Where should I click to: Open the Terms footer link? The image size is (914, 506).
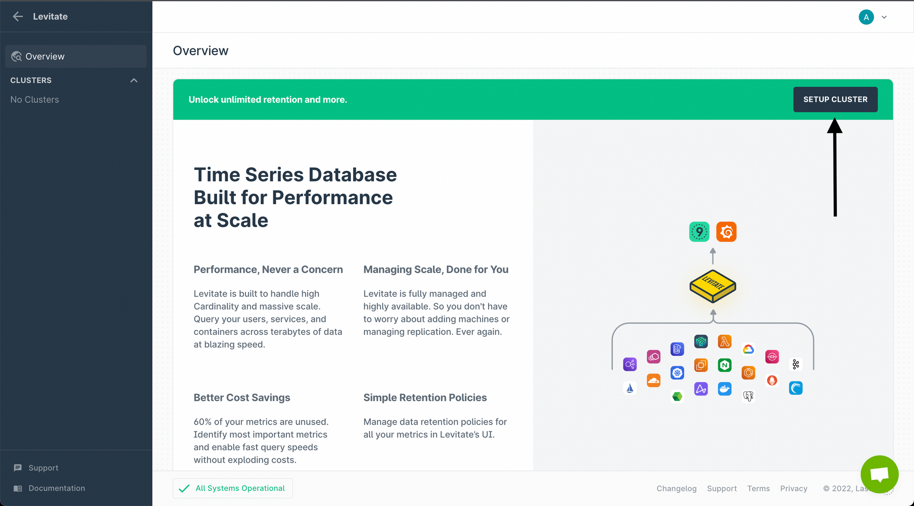pyautogui.click(x=758, y=489)
